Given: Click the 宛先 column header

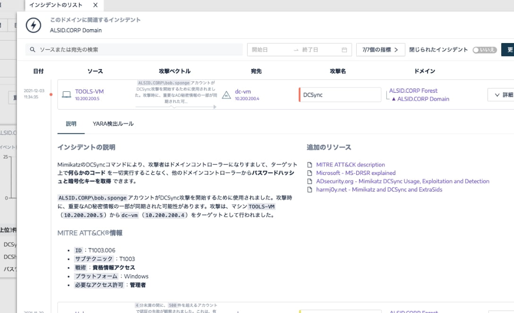Looking at the screenshot, I should (256, 71).
